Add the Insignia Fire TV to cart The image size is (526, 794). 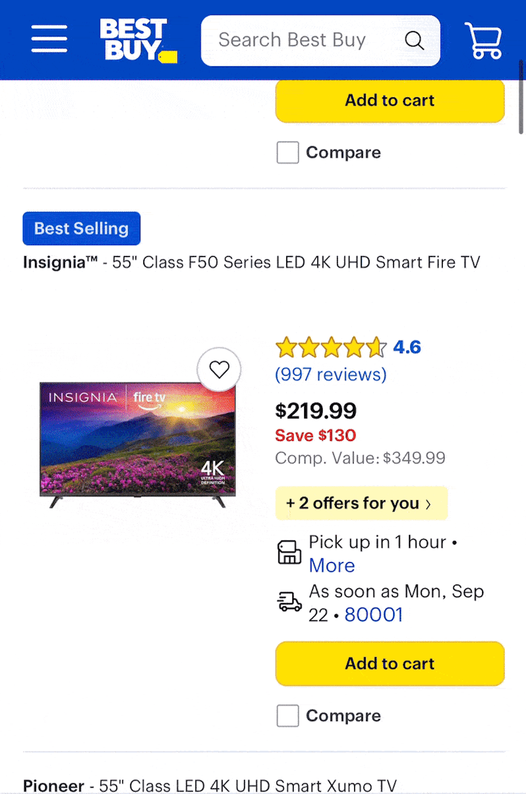[x=390, y=663]
